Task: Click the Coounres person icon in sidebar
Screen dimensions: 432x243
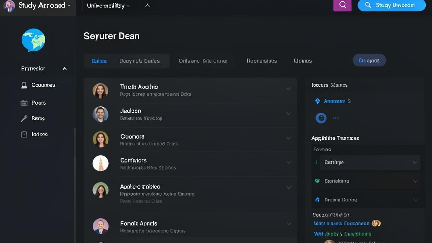Action: (24, 85)
